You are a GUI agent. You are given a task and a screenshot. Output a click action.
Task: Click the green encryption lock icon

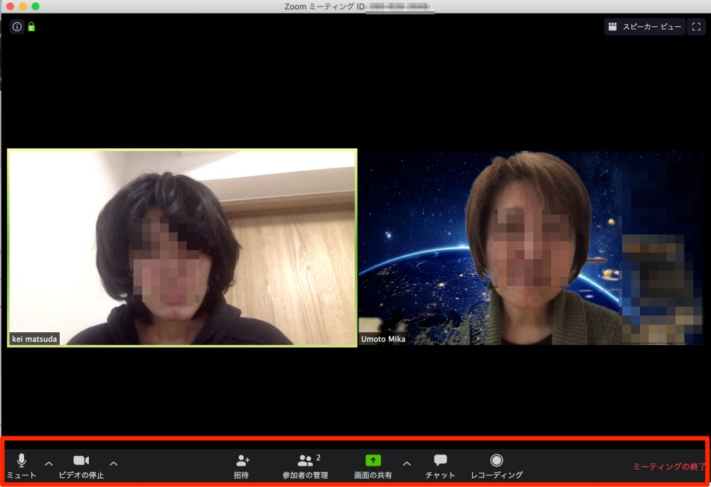31,27
